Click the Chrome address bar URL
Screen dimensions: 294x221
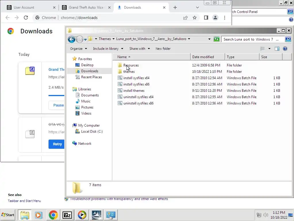tap(79, 18)
